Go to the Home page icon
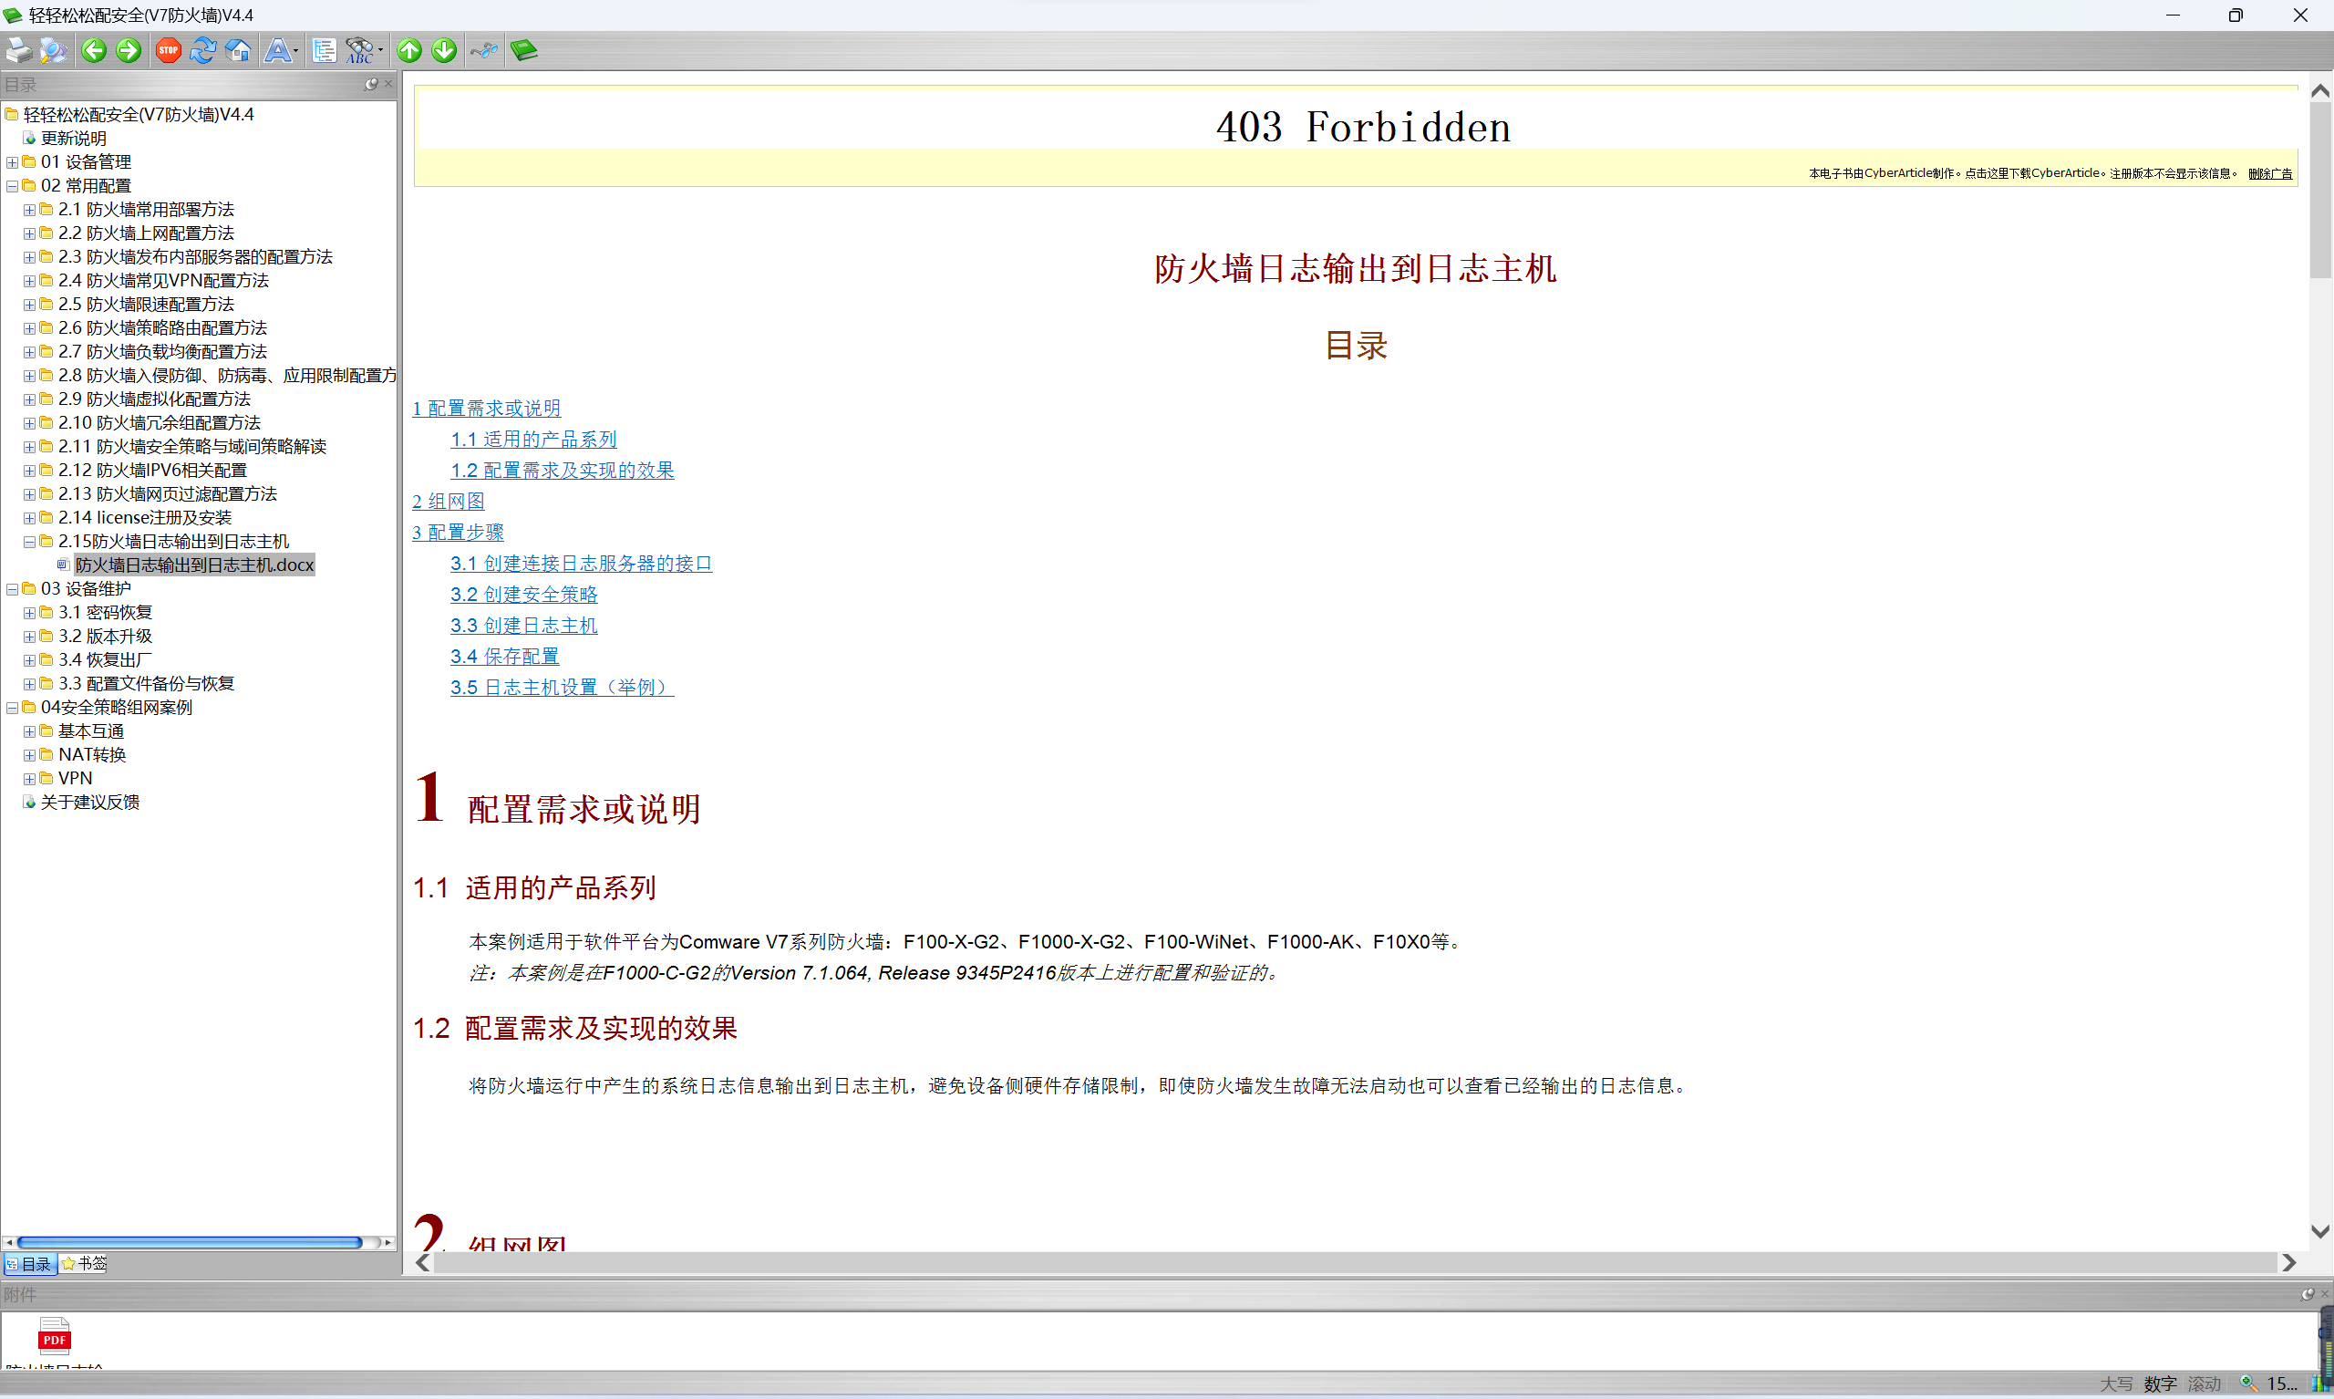The width and height of the screenshot is (2334, 1399). [x=238, y=51]
